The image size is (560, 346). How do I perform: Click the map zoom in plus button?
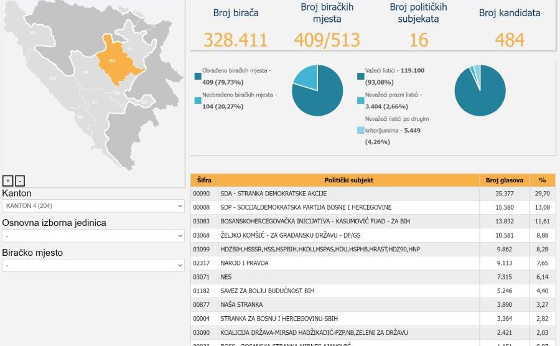coord(7,181)
